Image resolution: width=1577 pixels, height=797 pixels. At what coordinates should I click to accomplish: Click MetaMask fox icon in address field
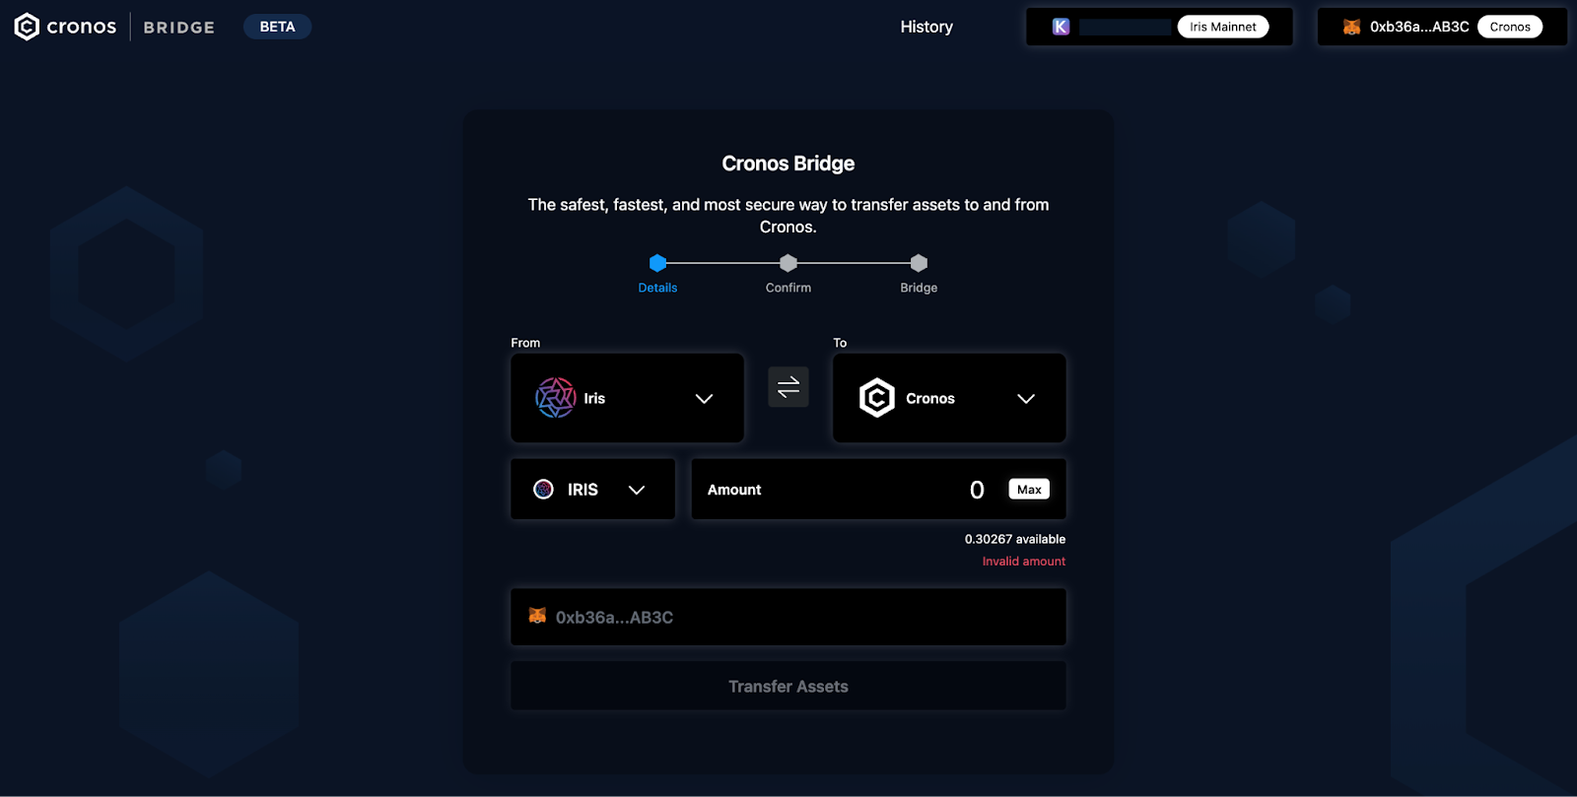(x=537, y=616)
